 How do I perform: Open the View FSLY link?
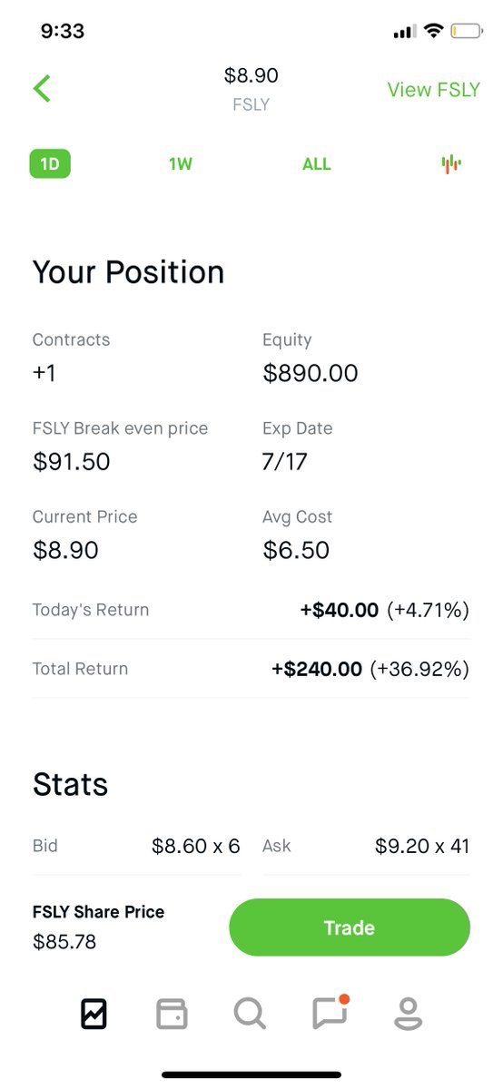(433, 90)
